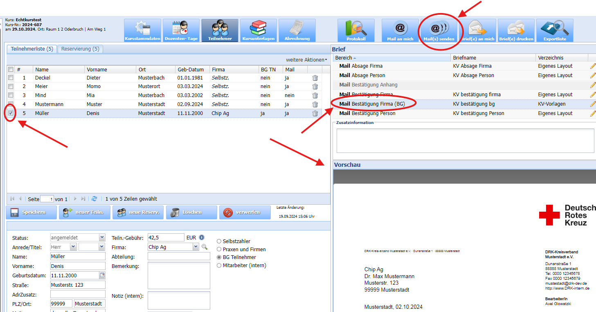Select the Teilnehmerliste (5) tab
This screenshot has height=312, width=596.
click(x=32, y=49)
